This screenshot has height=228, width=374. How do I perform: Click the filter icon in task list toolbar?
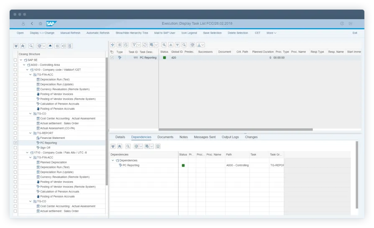(x=134, y=45)
